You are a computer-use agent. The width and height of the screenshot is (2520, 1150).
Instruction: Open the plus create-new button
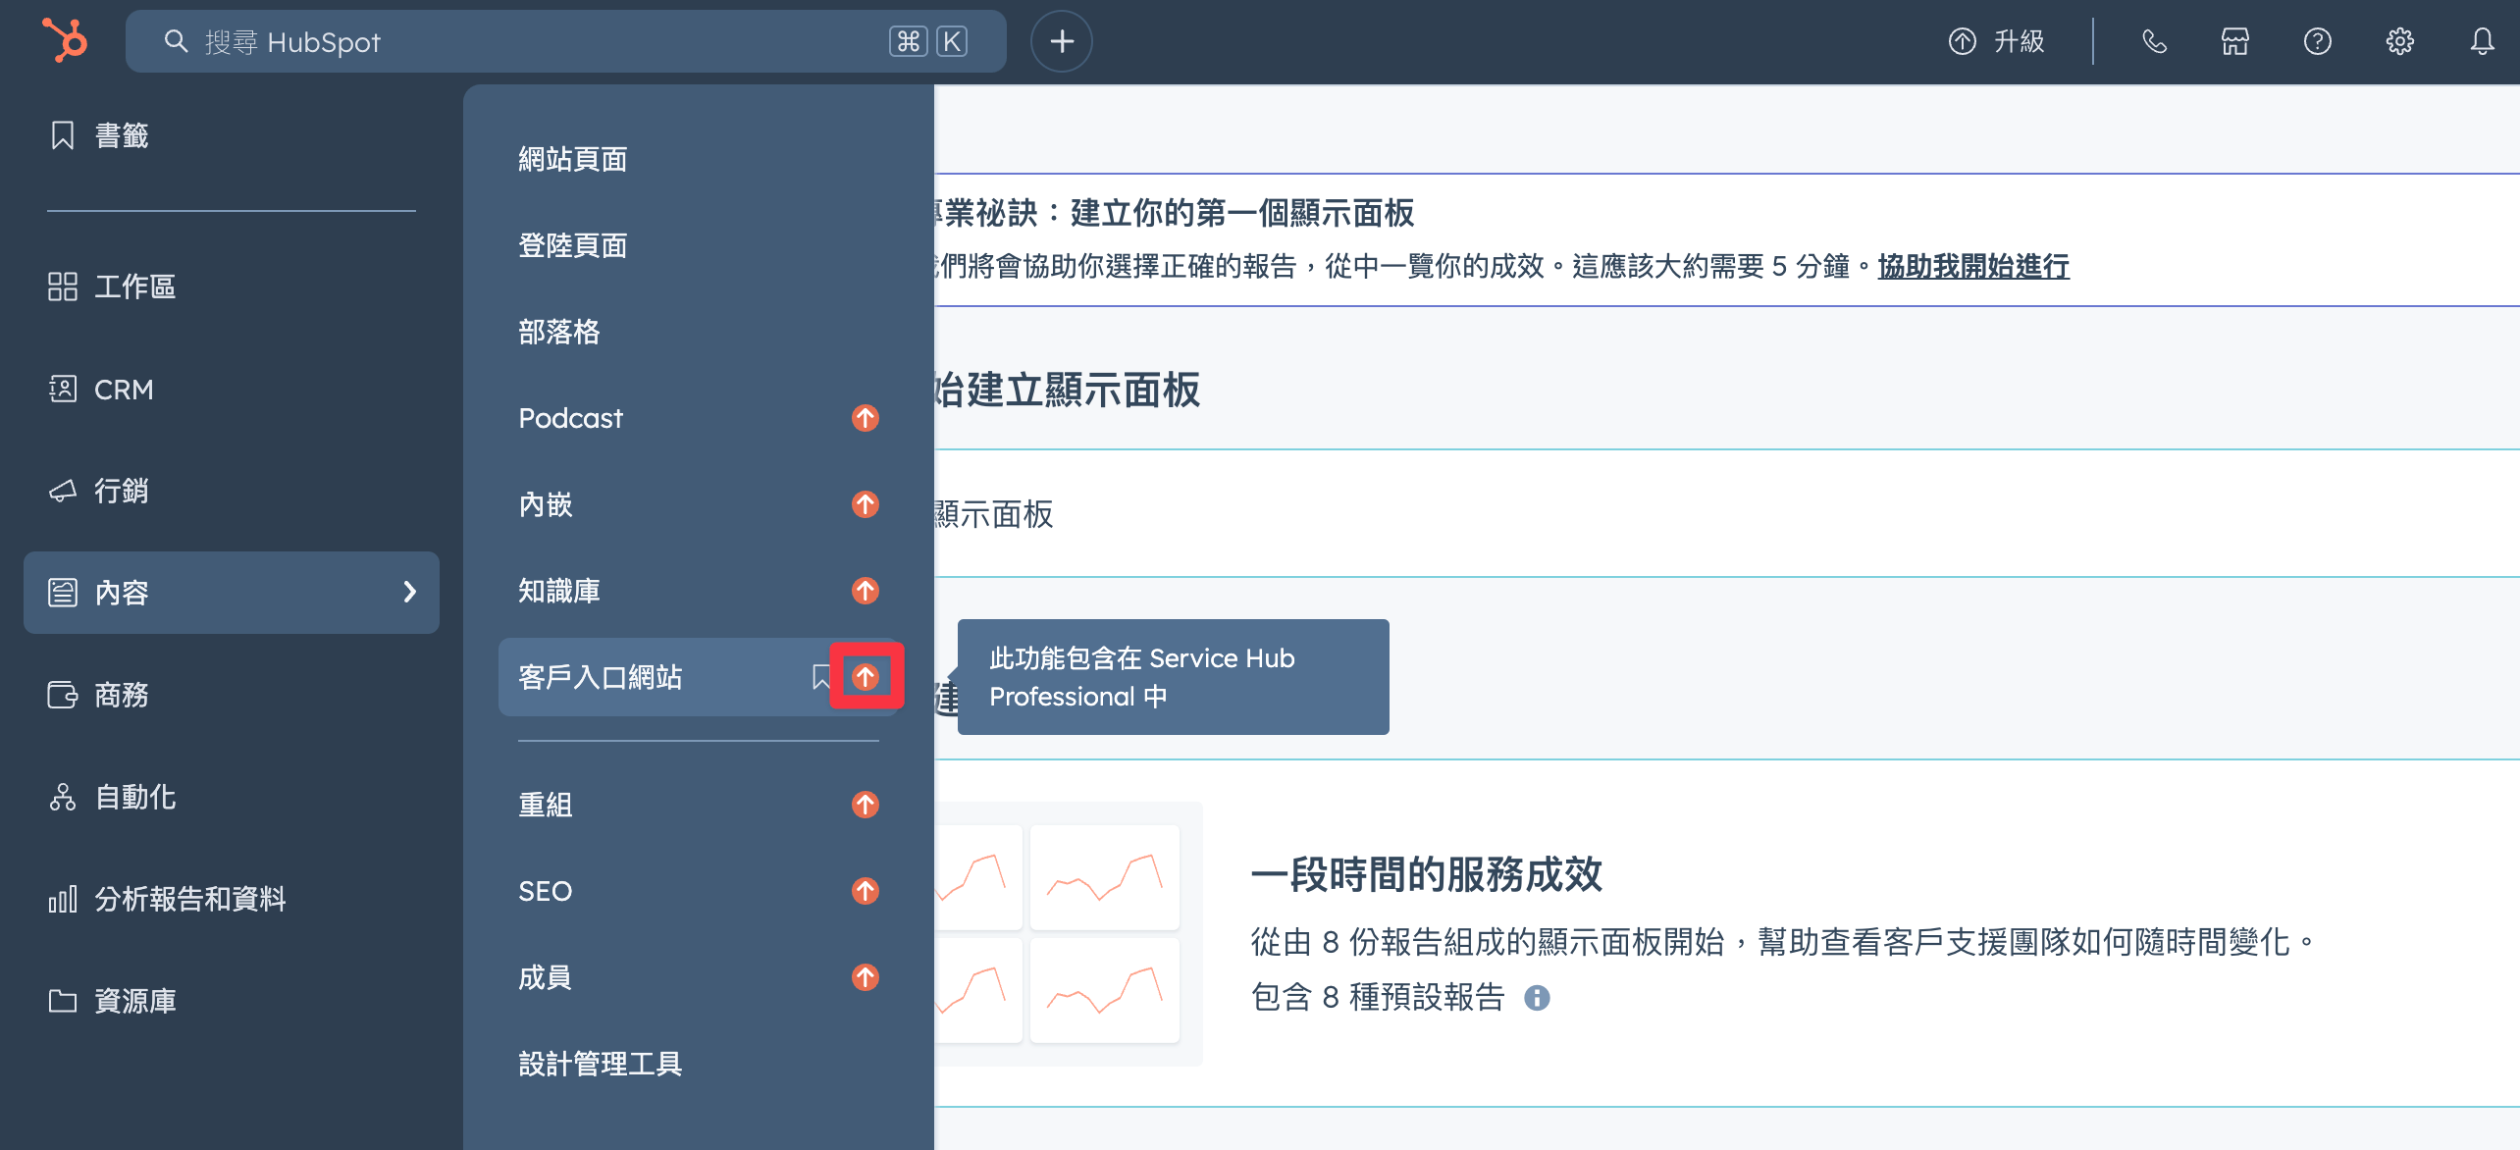point(1062,41)
